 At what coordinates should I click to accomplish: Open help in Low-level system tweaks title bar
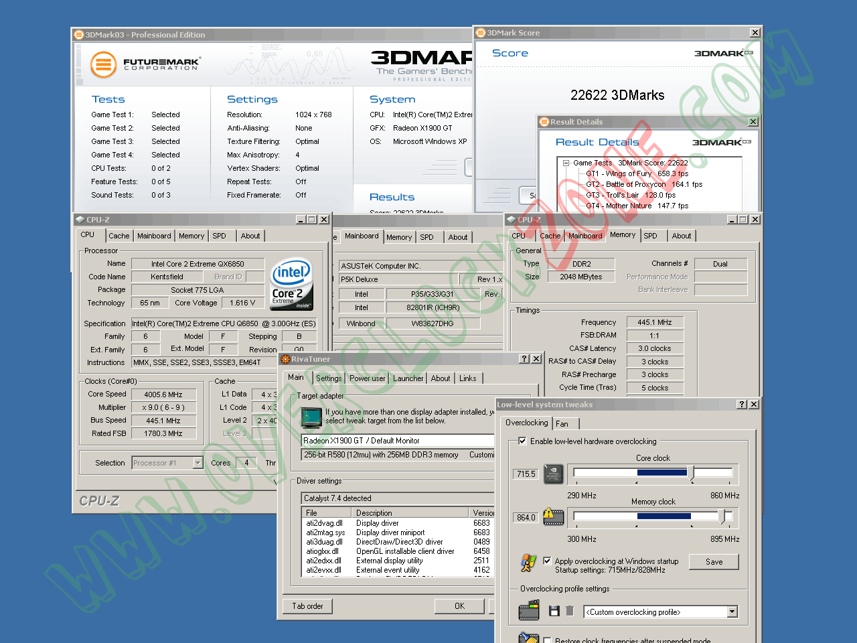742,405
